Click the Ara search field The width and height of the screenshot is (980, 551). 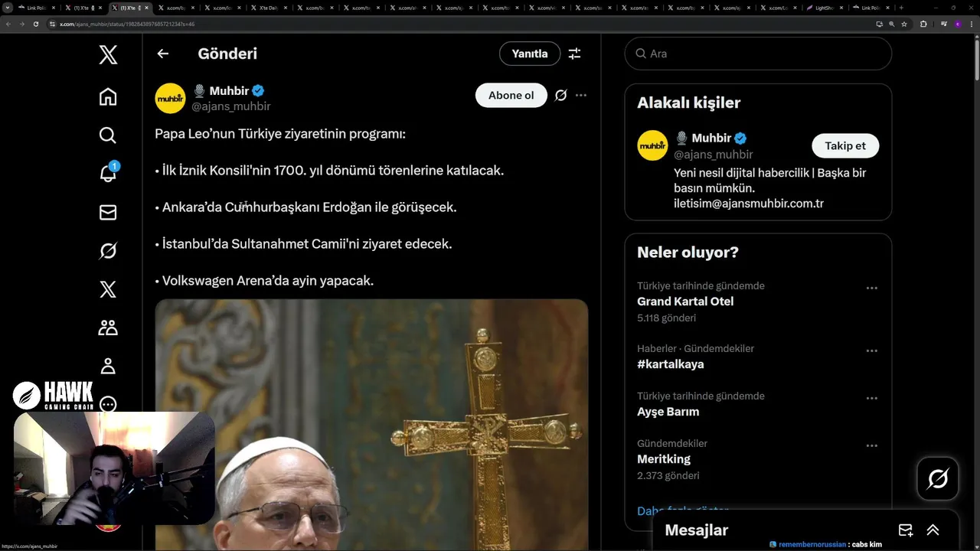click(x=758, y=54)
